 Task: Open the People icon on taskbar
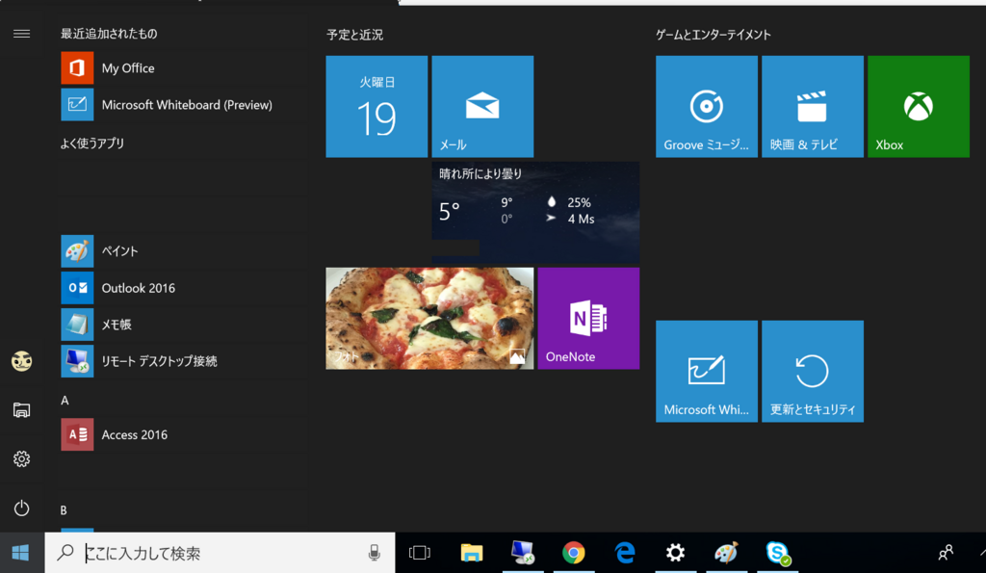[x=946, y=553]
